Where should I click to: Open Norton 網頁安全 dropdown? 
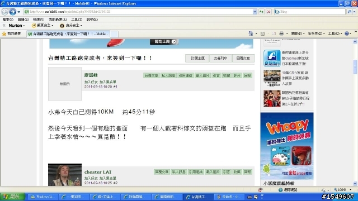43,25
